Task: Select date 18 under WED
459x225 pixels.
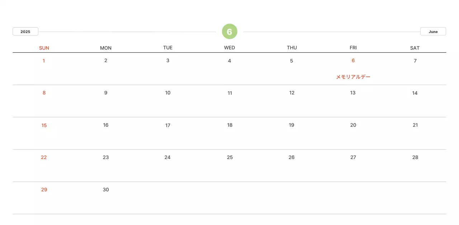Action: tap(230, 125)
